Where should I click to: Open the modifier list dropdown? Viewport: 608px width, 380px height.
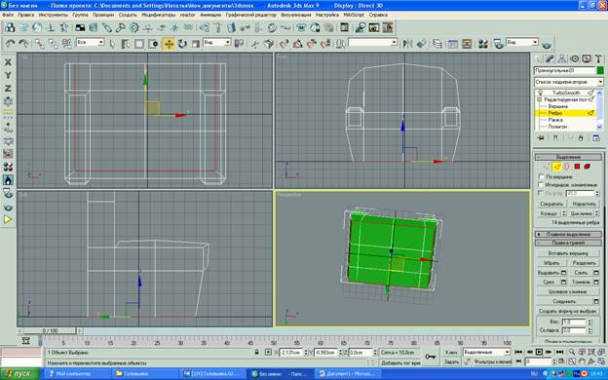point(569,82)
